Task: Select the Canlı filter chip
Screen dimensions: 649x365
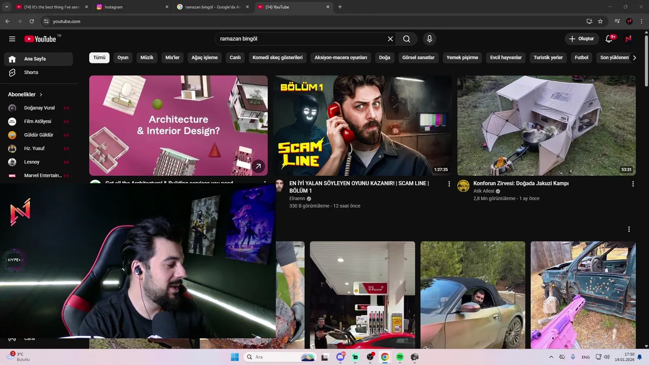Action: (x=235, y=58)
